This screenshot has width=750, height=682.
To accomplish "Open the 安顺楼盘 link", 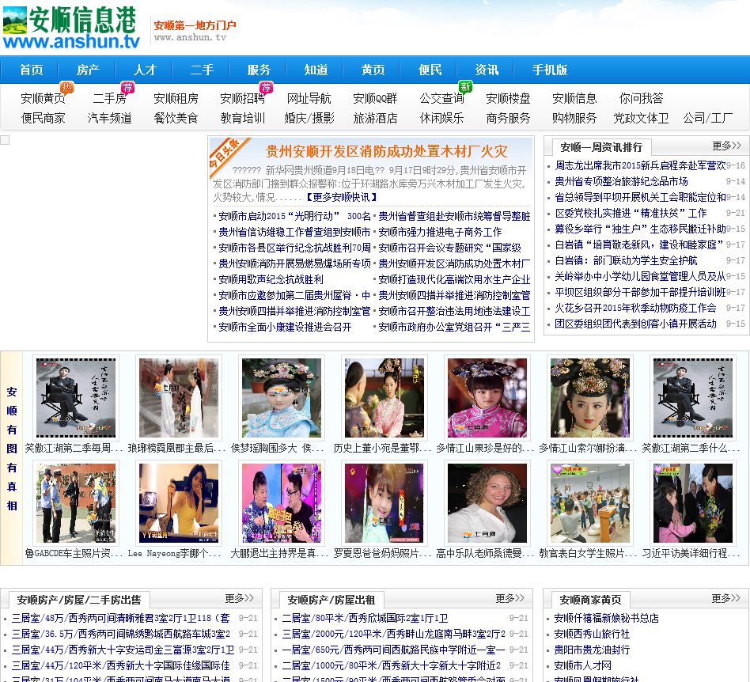I will click(x=508, y=99).
